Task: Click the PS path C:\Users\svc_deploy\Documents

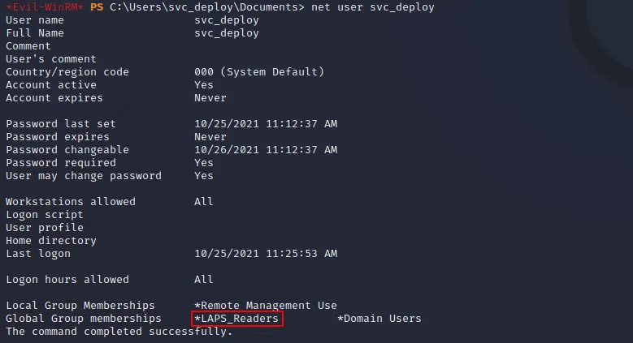Action: pyautogui.click(x=203, y=7)
